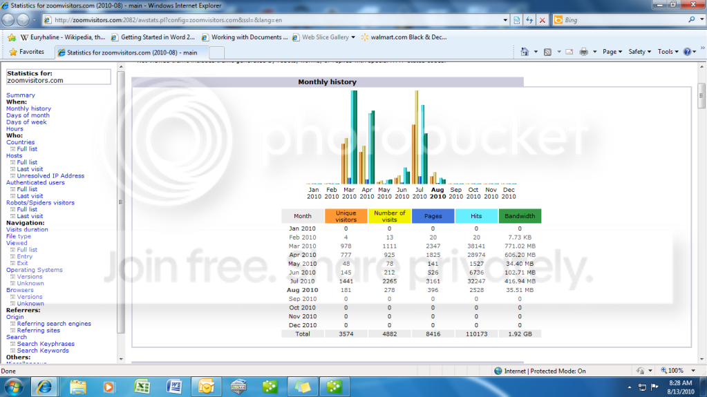Open Referring search engines link
The width and height of the screenshot is (707, 397).
click(x=54, y=324)
